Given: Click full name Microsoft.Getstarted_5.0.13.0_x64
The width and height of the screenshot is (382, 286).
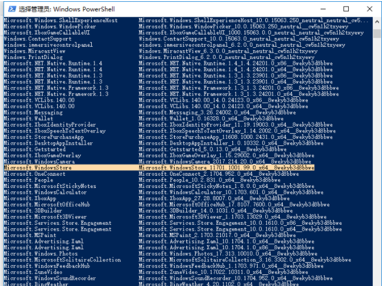Looking at the screenshot, I should point(213,149).
